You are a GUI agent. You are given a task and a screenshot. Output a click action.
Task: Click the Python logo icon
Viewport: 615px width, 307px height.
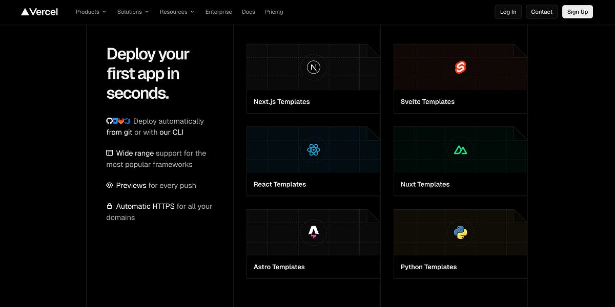(x=460, y=233)
